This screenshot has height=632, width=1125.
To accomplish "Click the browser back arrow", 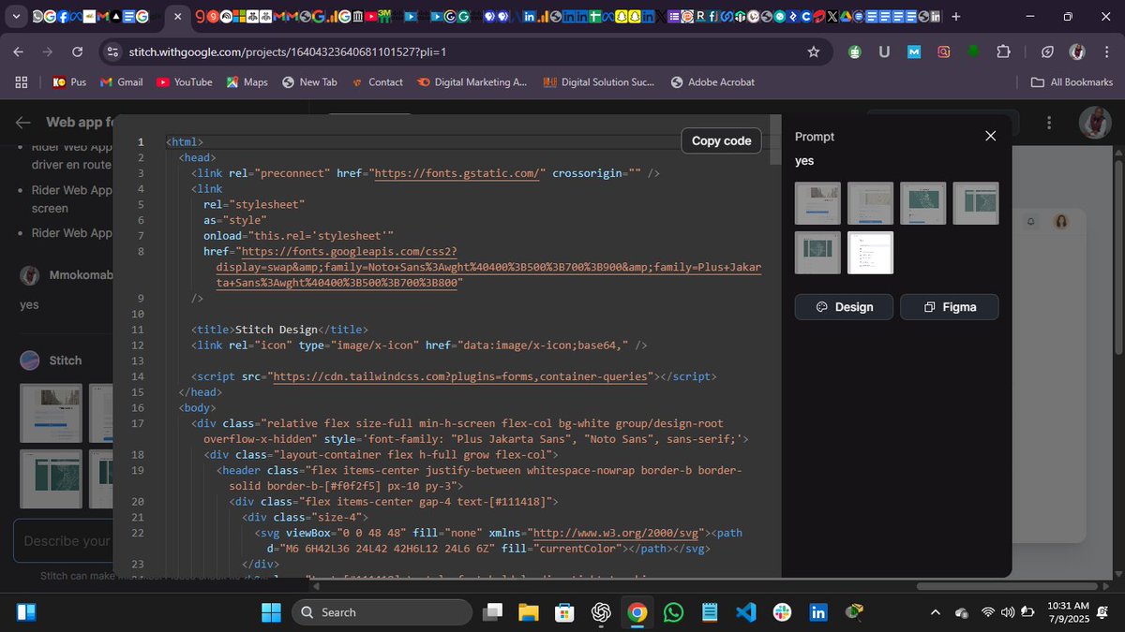I will [x=19, y=51].
